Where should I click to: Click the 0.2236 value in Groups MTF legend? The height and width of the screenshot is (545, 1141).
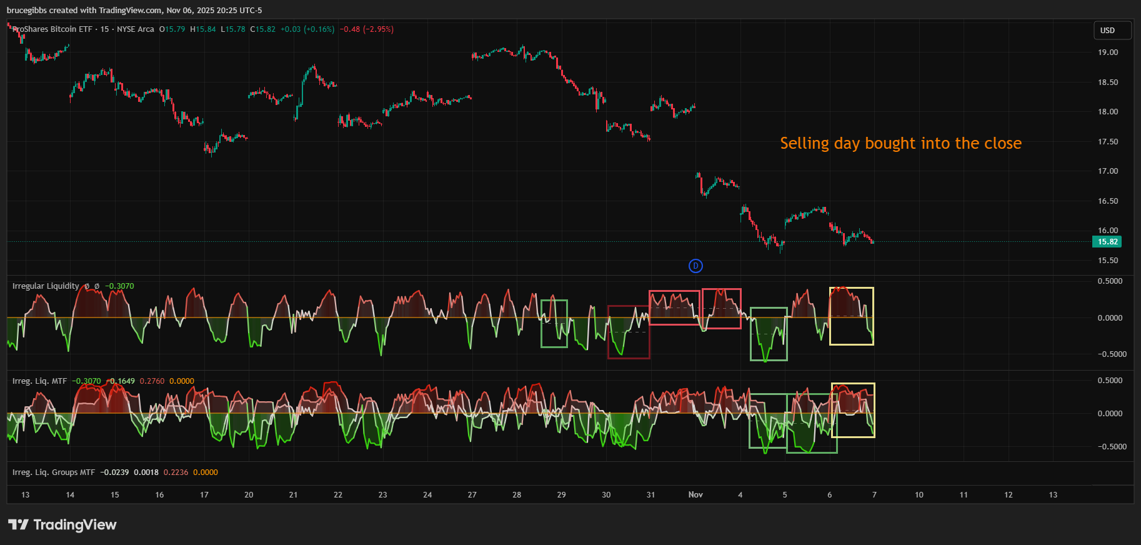click(176, 472)
